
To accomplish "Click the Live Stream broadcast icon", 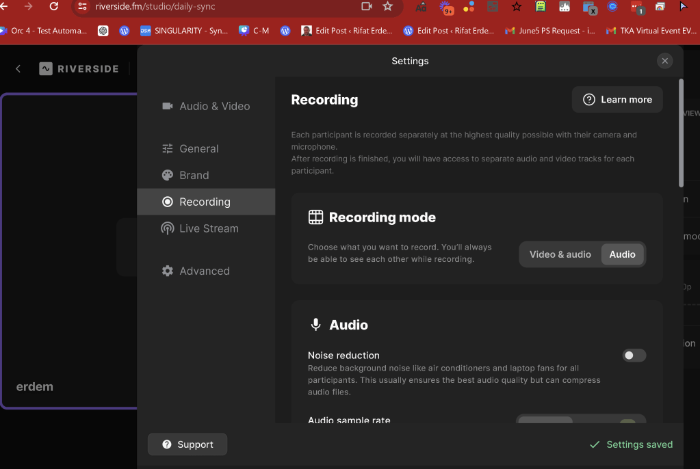I will [168, 228].
